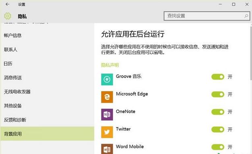
Task: Disable Word Mobile background toggle
Action: pyautogui.click(x=218, y=147)
